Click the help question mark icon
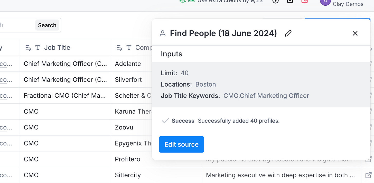Image resolution: width=374 pixels, height=183 pixels. [x=275, y=1]
